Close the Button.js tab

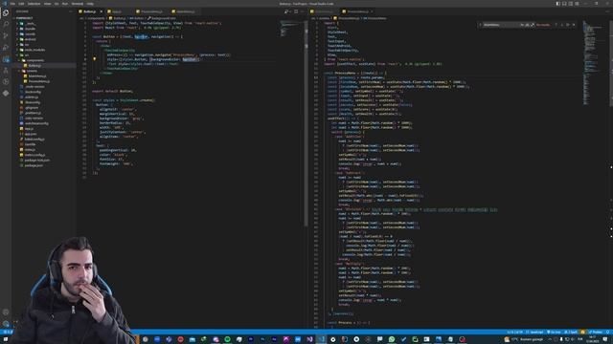click(102, 11)
